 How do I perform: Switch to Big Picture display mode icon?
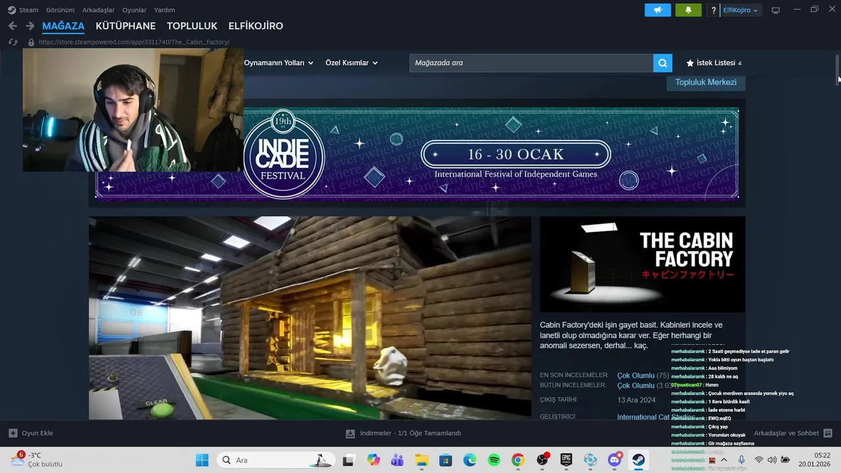(x=775, y=10)
